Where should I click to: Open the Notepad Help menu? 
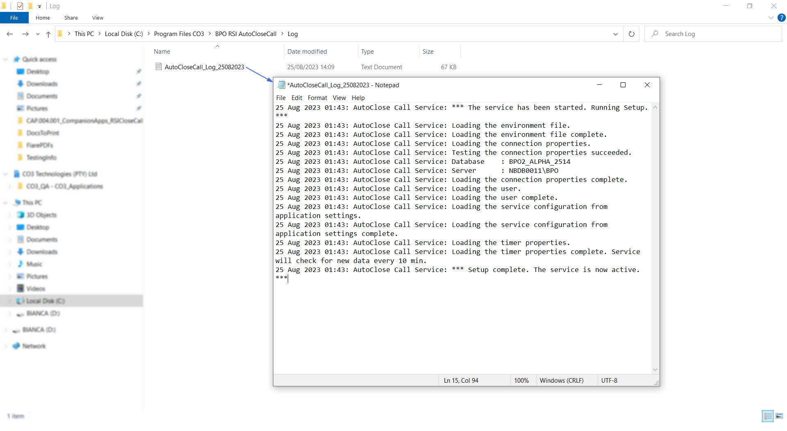click(358, 98)
